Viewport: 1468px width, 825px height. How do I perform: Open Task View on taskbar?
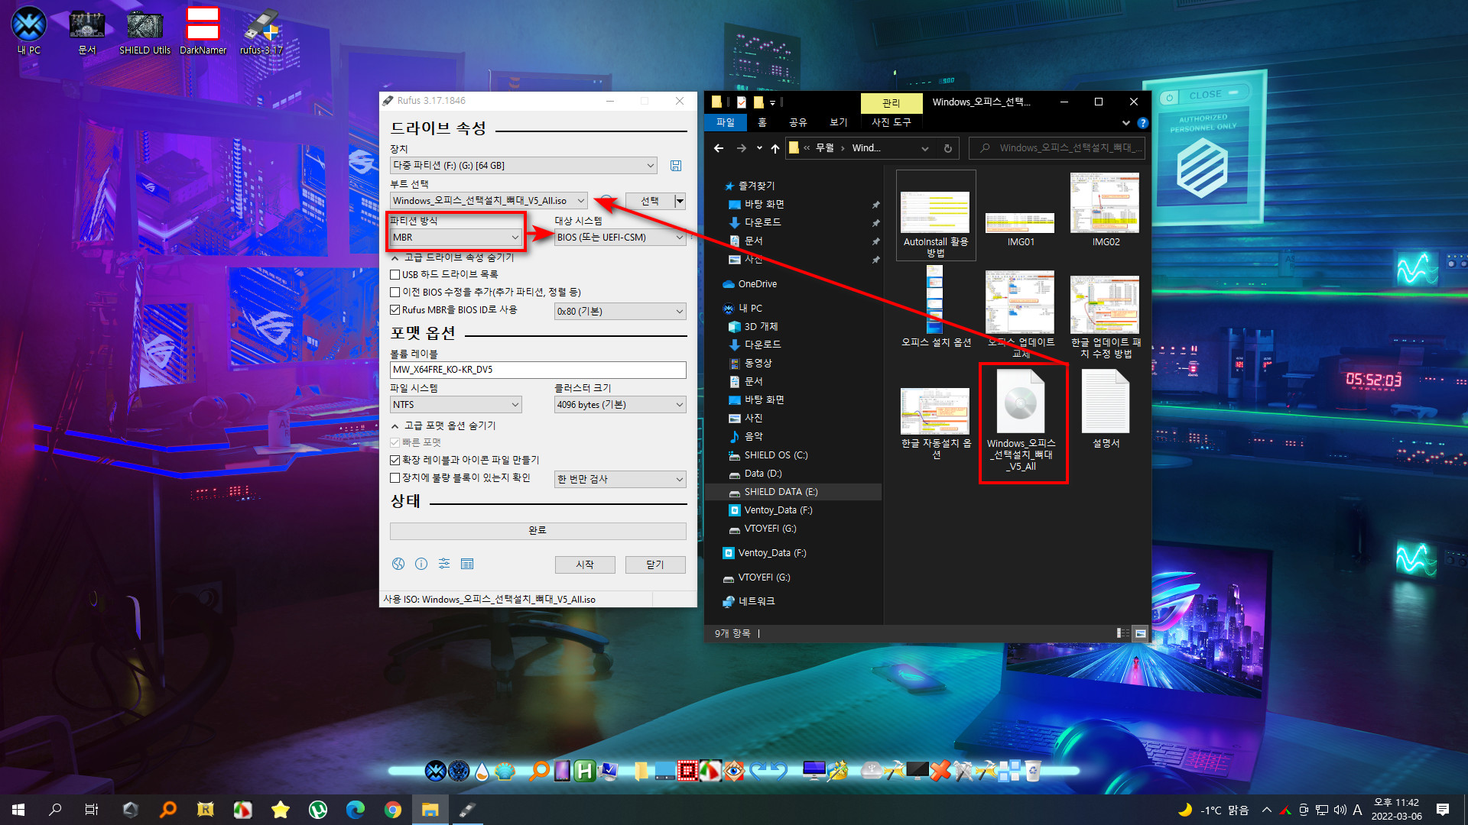92,810
